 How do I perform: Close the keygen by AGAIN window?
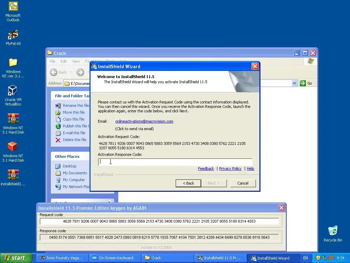281,208
